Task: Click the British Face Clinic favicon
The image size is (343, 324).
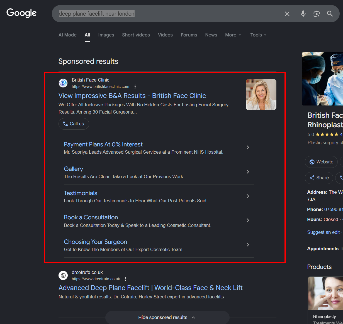Action: tap(63, 83)
